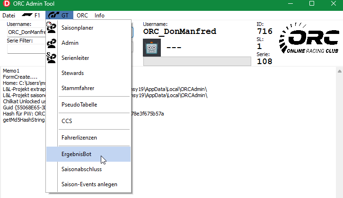Click the red D app icon in title bar
The image size is (343, 198).
point(7,5)
